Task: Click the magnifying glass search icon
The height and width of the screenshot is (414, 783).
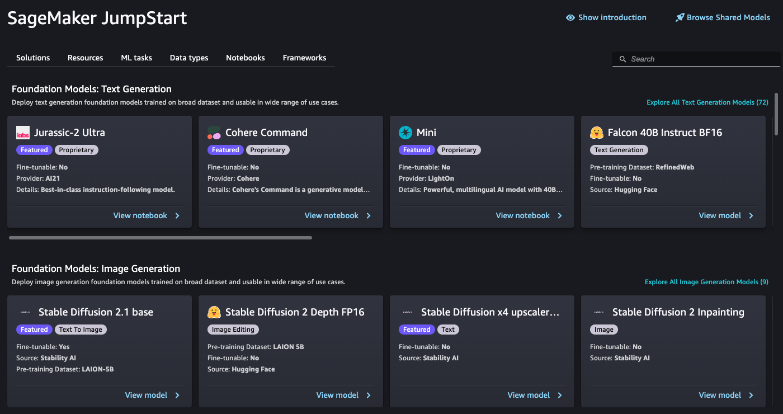Action: pos(623,59)
